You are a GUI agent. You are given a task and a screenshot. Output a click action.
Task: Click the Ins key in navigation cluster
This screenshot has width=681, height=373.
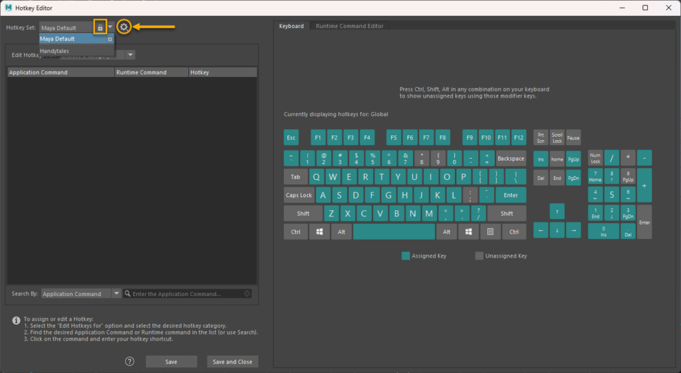click(541, 159)
